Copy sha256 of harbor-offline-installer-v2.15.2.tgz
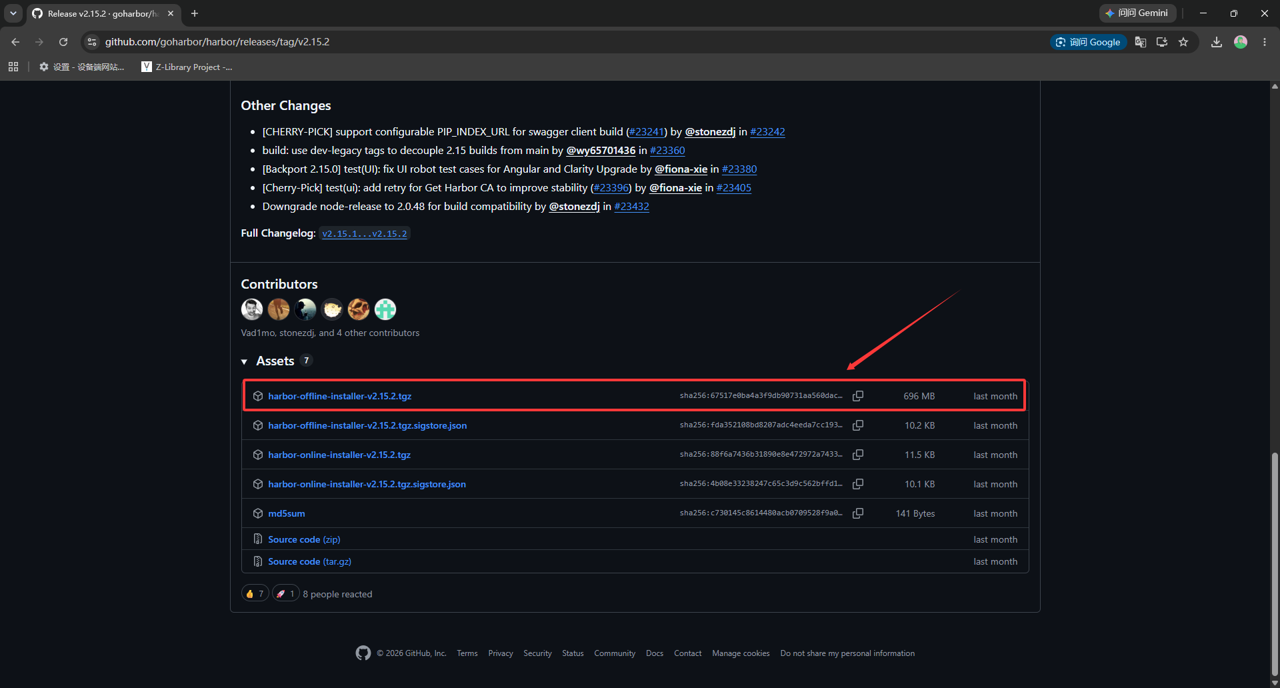The width and height of the screenshot is (1280, 688). point(858,396)
